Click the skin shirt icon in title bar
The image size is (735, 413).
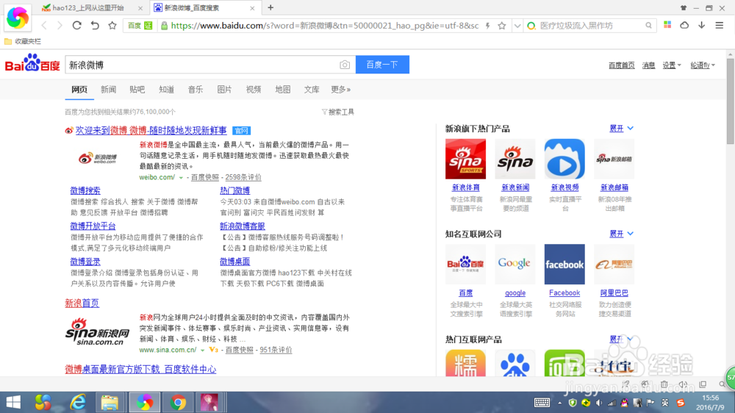pos(684,8)
